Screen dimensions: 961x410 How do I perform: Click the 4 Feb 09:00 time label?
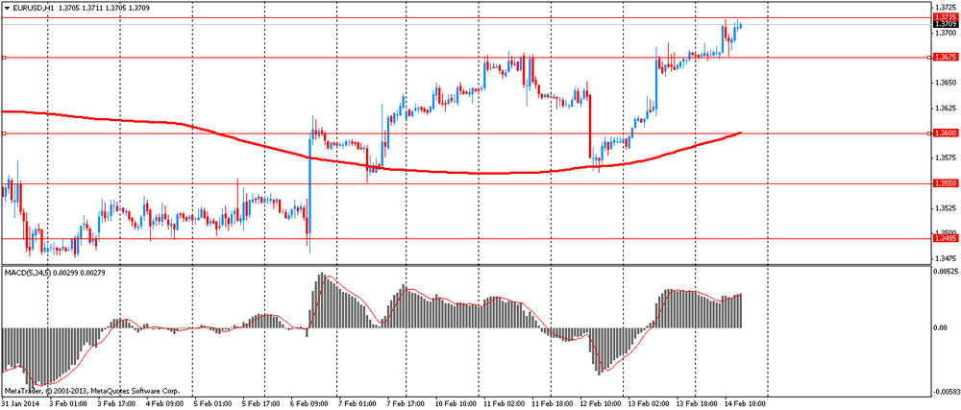(165, 404)
